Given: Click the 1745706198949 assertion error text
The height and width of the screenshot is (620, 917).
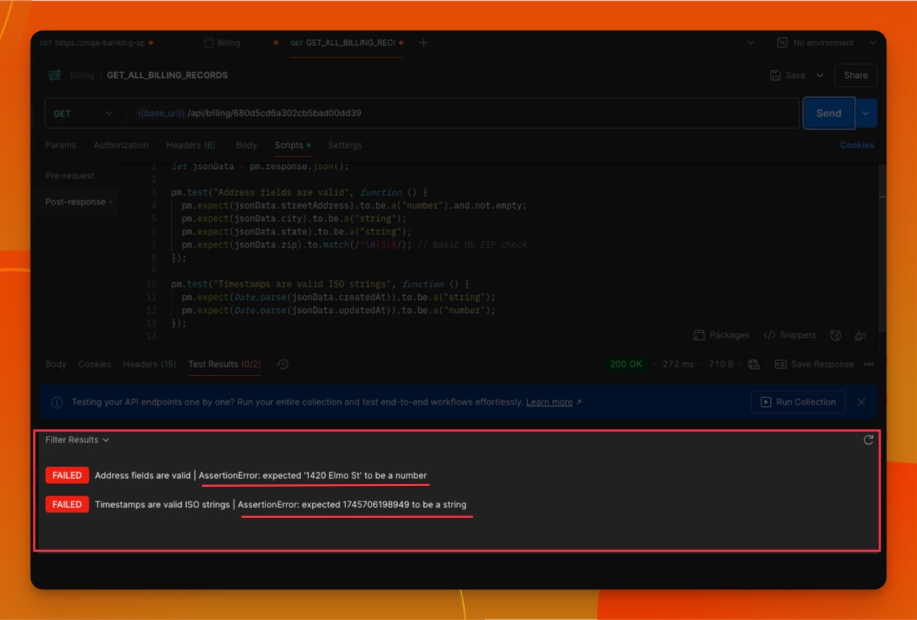Looking at the screenshot, I should (353, 504).
